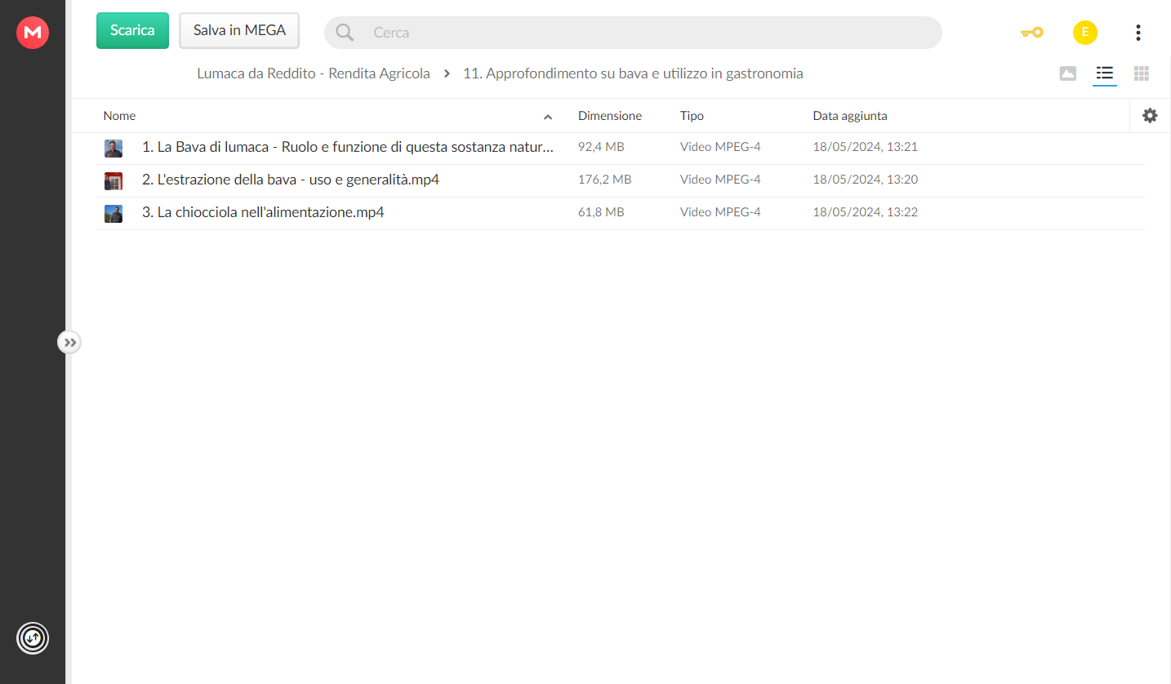Screen dimensions: 1171x684
Task: Sort files by Data aggiunta column
Action: (x=849, y=116)
